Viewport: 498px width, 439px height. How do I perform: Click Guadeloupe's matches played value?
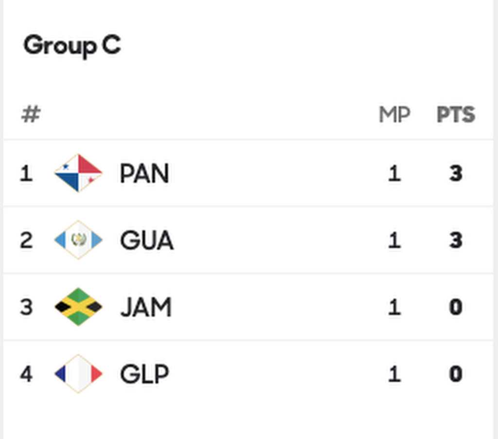(x=394, y=374)
